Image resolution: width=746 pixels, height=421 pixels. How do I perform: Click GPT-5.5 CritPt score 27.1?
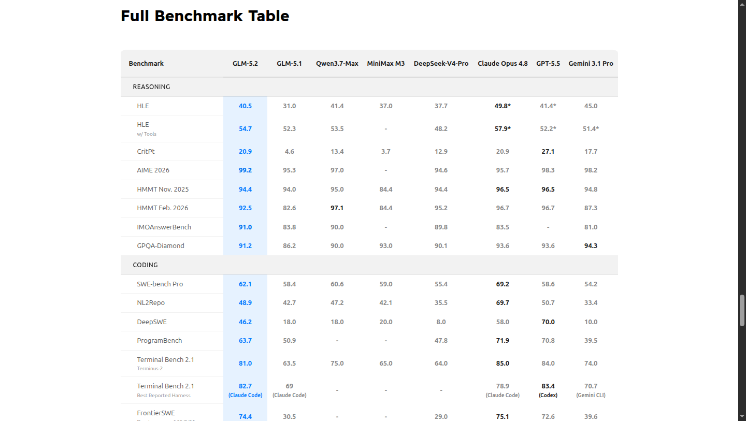(548, 152)
